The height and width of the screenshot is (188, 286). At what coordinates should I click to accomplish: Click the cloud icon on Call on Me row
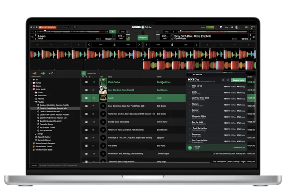[x=87, y=146]
